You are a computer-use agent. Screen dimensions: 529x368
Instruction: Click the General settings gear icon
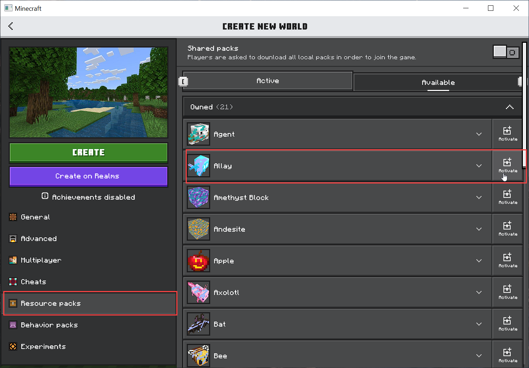pyautogui.click(x=13, y=217)
